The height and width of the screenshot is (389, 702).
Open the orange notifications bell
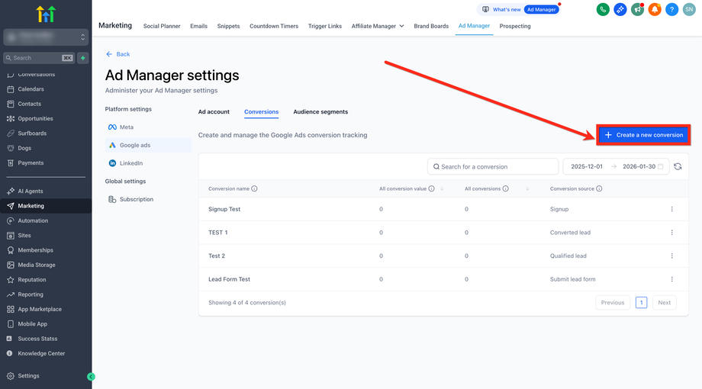point(654,9)
